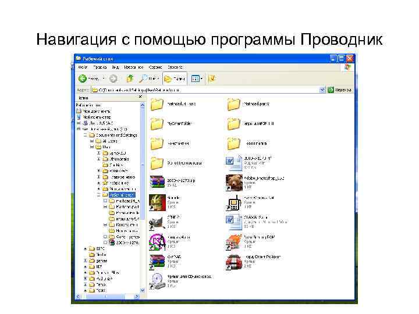Select Documents and Settings in tree

(116, 135)
